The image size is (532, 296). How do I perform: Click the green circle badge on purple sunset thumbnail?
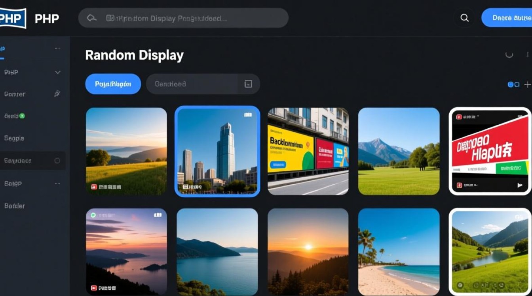(93, 215)
